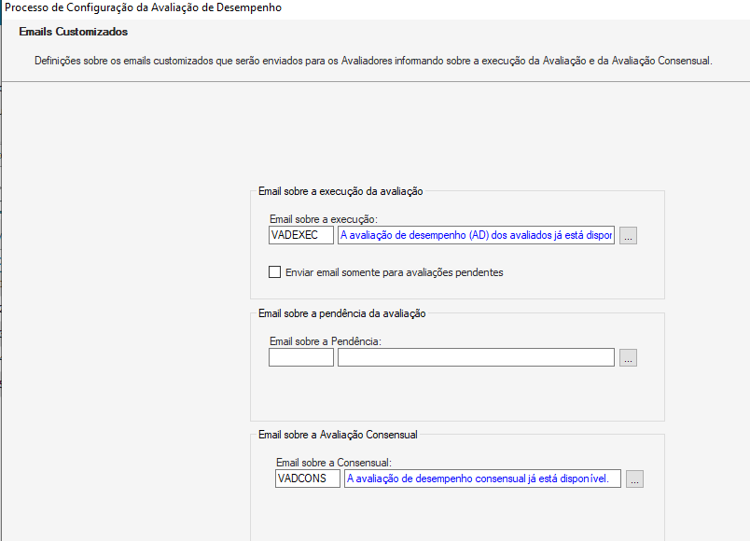Click the execution email description field

coord(476,236)
